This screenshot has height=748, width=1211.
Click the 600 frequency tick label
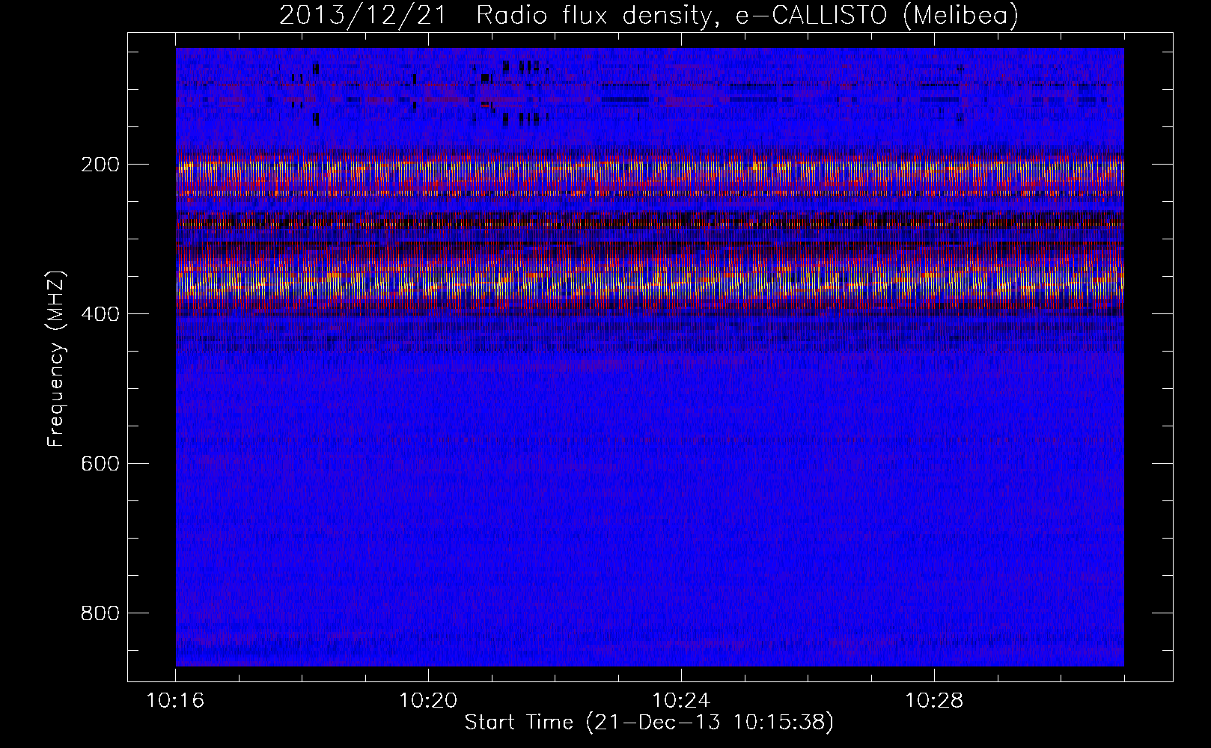100,464
